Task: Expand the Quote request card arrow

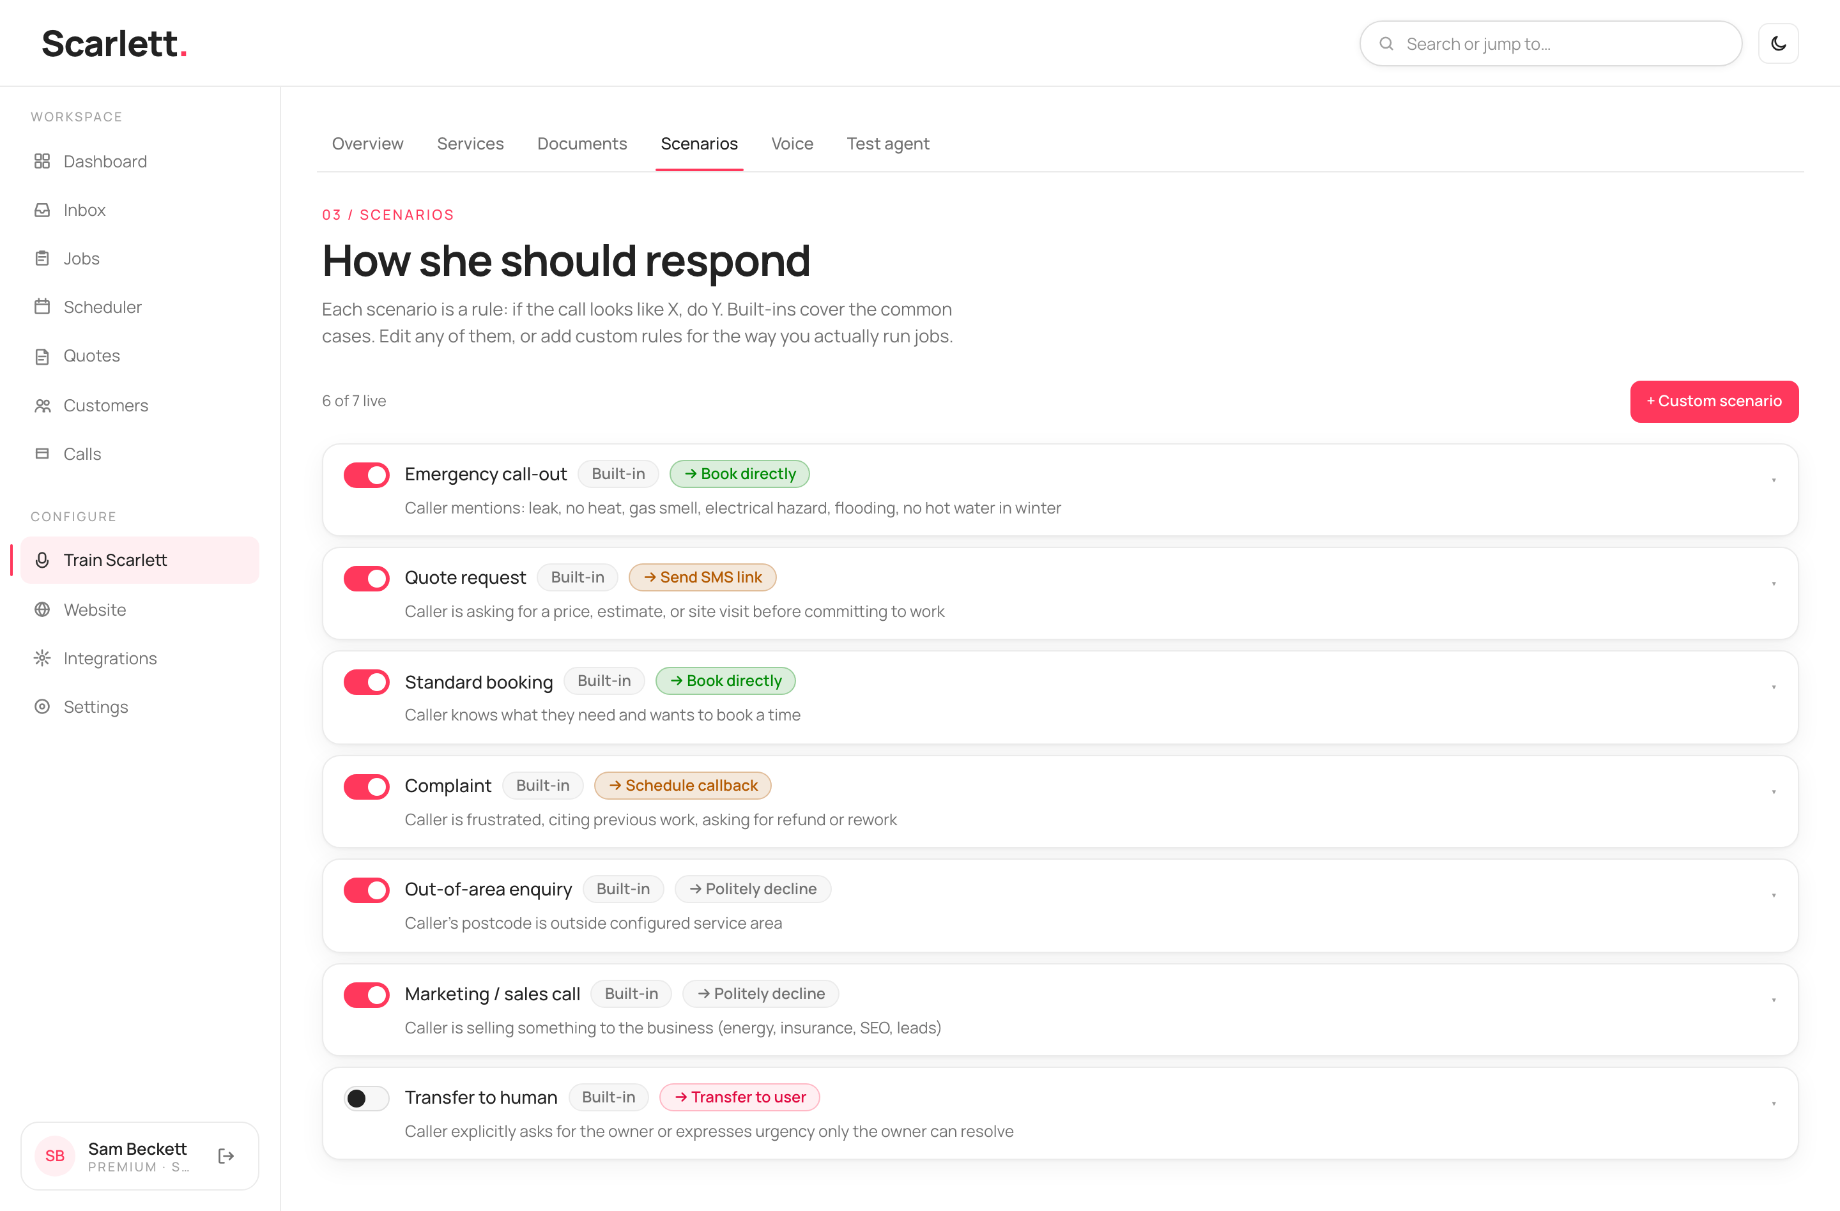Action: point(1774,584)
